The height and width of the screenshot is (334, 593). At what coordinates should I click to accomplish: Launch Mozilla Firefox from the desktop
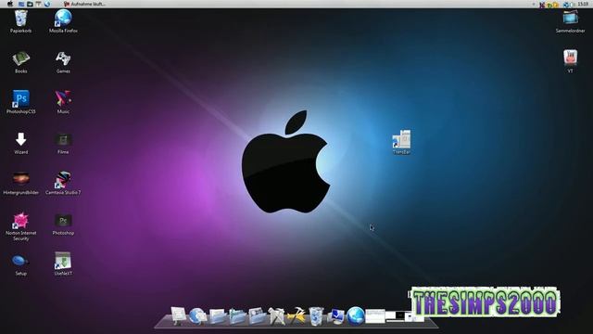coord(63,19)
